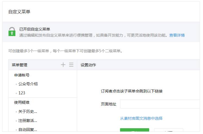The height and width of the screenshot is (134, 203).
Task: Click the 页面地址 URL input field
Action: point(160,104)
